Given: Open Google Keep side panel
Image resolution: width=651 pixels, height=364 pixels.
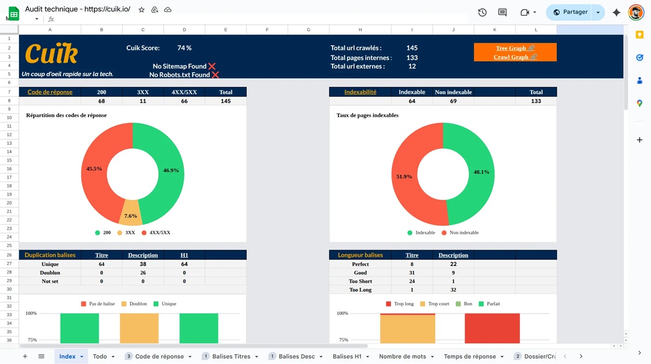Looking at the screenshot, I should 640,35.
